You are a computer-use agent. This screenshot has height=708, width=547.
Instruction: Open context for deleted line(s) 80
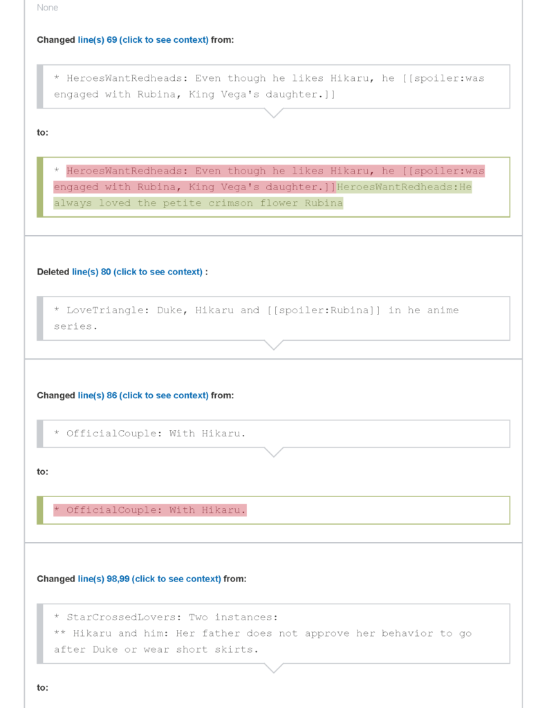pos(137,272)
